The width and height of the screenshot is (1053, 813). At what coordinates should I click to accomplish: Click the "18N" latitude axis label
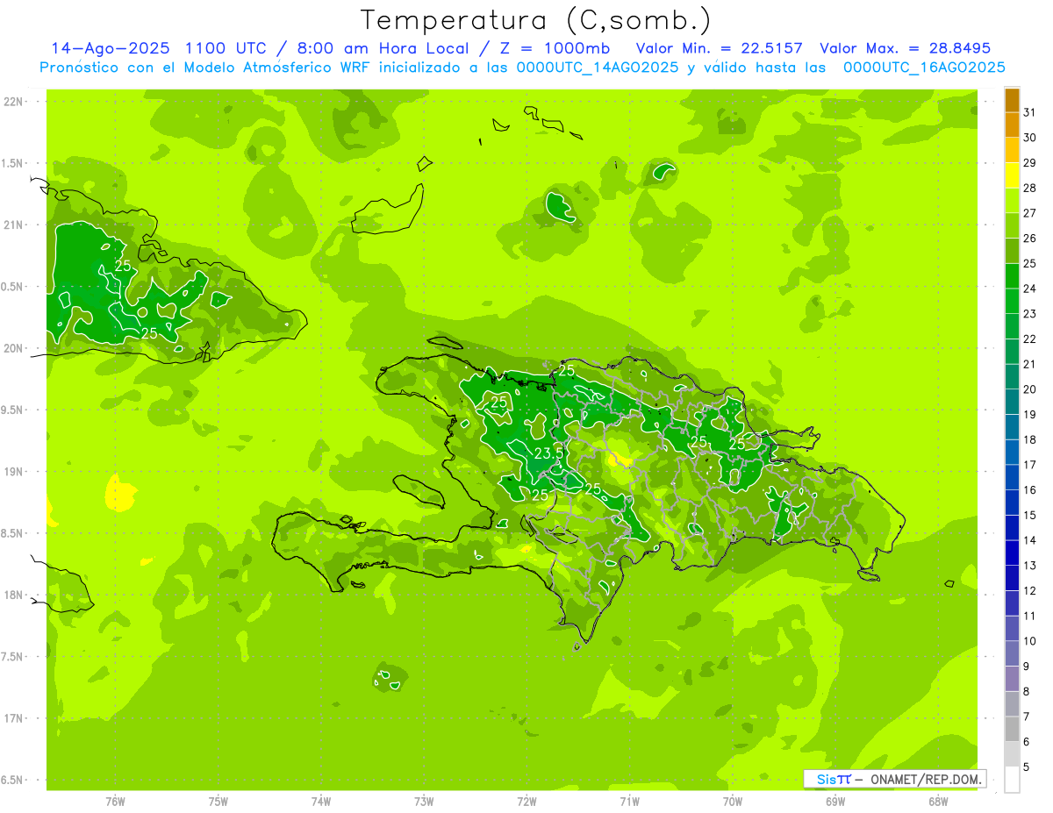(14, 595)
